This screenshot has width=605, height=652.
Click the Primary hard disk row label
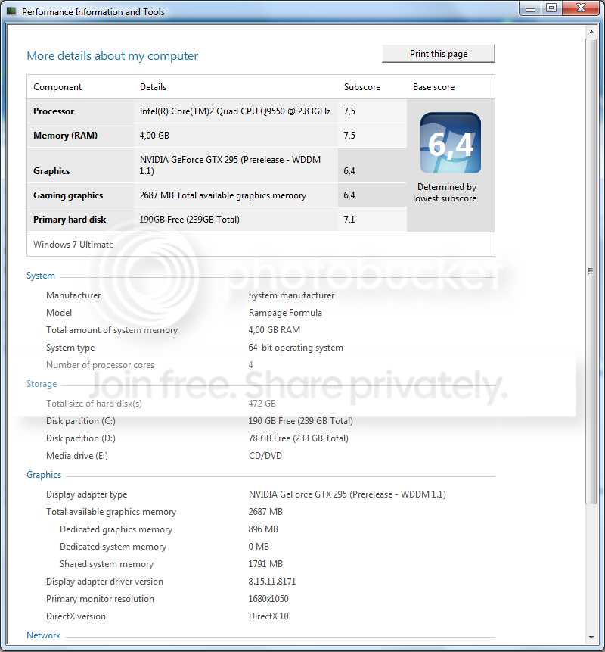[x=70, y=219]
